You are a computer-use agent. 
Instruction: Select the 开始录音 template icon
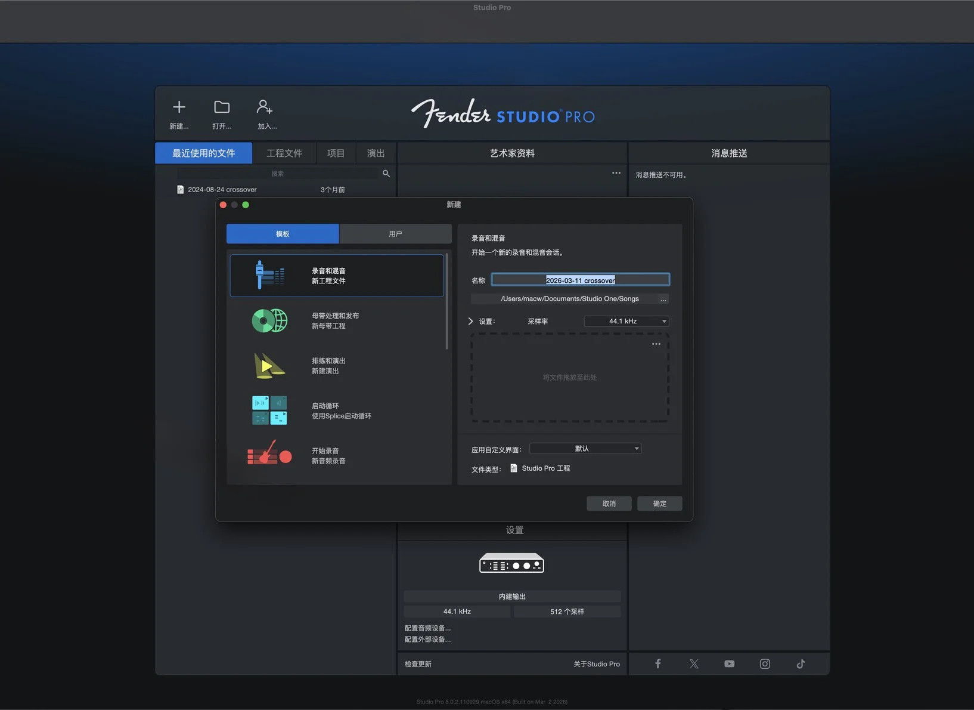269,456
